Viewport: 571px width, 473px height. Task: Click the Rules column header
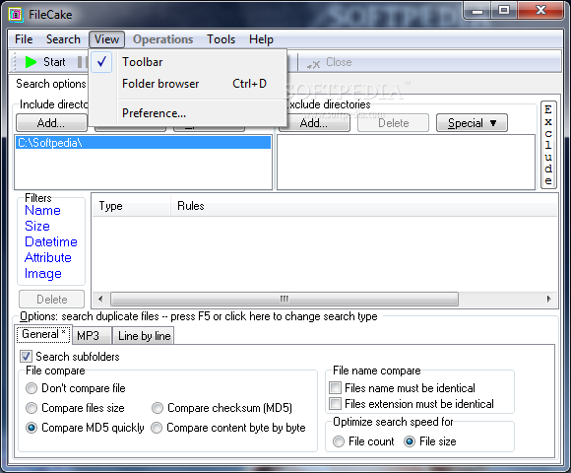click(364, 206)
